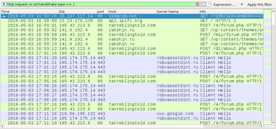Select the www.google.com Client Hello row
Image resolution: width=276 pixels, height=129 pixels.
click(132, 114)
